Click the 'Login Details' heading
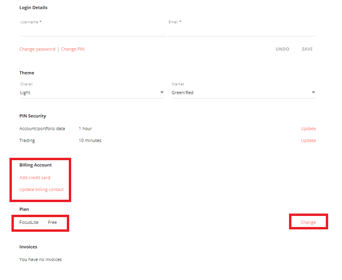The image size is (342, 280). (x=33, y=8)
